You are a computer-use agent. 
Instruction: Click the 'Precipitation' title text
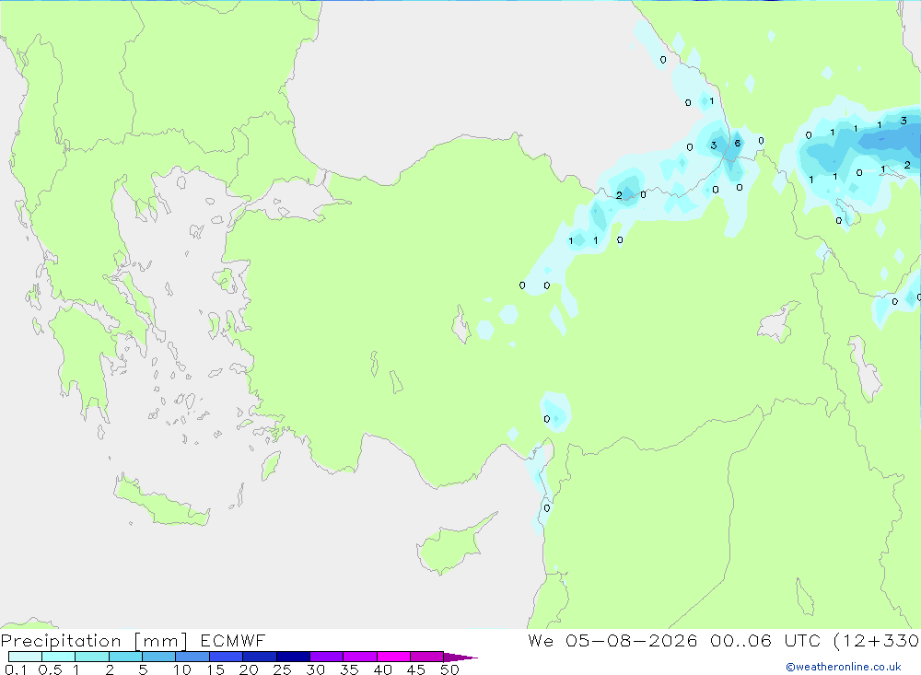[61, 641]
